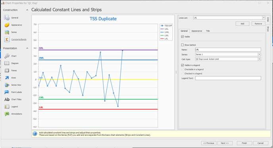Open the General settings icon
This screenshot has width=273, height=148.
7,18
